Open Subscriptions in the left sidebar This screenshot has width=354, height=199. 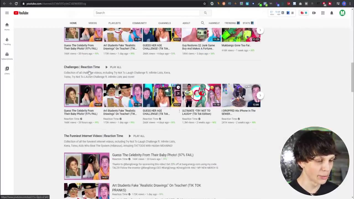[7, 56]
